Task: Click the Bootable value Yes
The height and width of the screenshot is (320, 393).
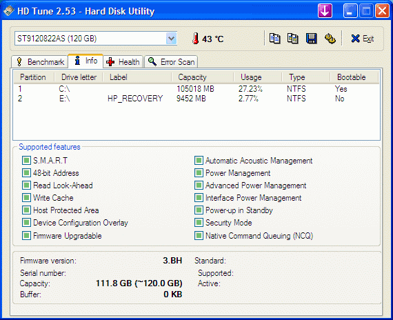Action: [x=341, y=89]
